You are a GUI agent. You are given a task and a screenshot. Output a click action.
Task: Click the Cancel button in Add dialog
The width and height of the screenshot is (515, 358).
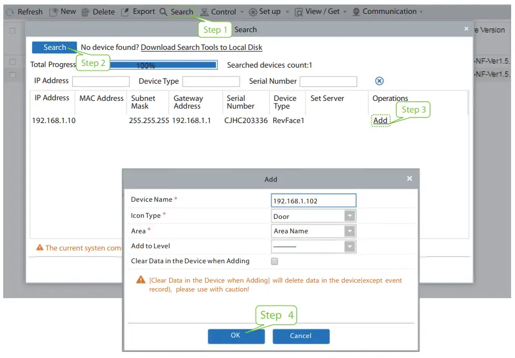click(x=301, y=336)
